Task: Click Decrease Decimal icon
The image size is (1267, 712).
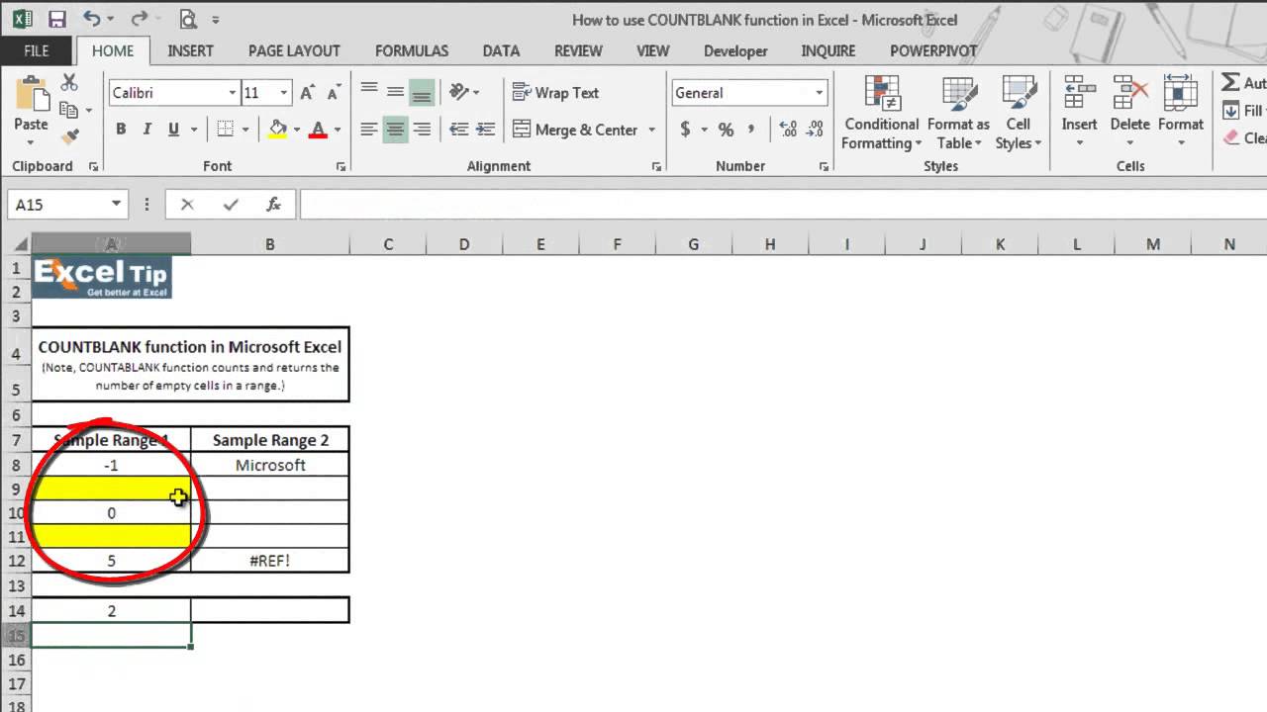Action: pyautogui.click(x=815, y=130)
